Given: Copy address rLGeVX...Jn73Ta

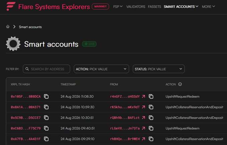Looking at the screenshot, I should pyautogui.click(x=151, y=128).
